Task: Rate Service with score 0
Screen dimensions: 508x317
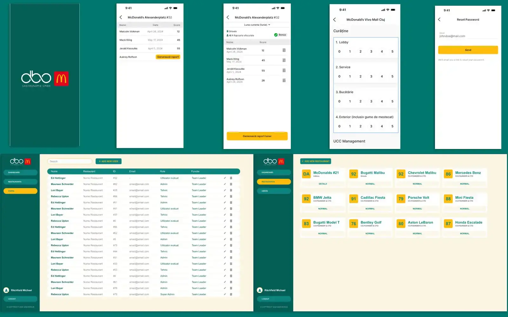Action: [339, 76]
